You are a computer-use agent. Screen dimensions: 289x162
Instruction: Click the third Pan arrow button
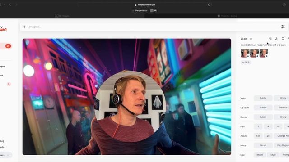pos(278,126)
